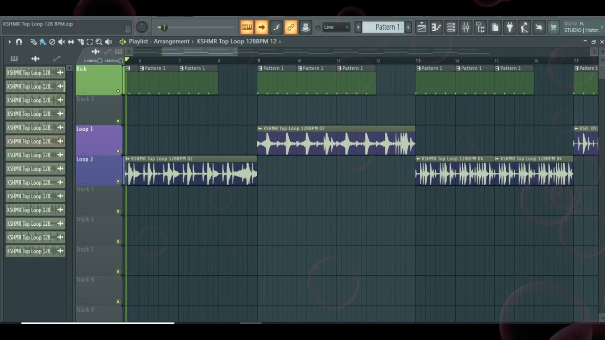Toggle the typing keyboard to piano button
Image resolution: width=605 pixels, height=340 pixels.
coord(247,27)
